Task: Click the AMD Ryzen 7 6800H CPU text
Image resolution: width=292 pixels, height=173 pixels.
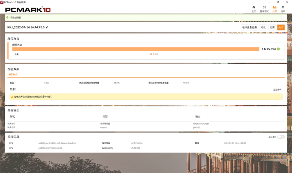Action: point(57,143)
